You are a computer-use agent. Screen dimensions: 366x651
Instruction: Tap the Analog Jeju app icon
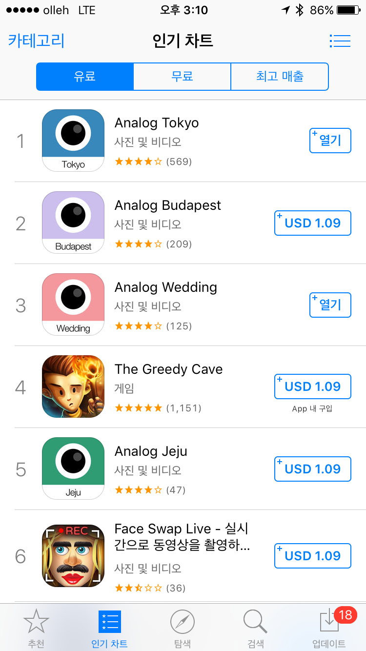click(73, 468)
